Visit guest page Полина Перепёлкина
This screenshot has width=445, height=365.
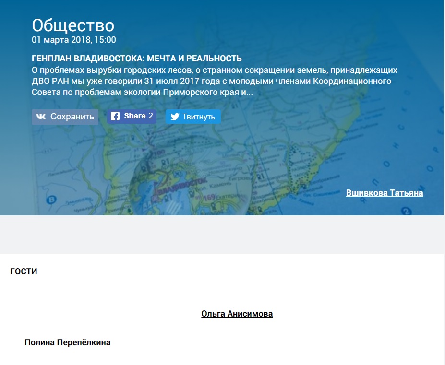pos(67,342)
